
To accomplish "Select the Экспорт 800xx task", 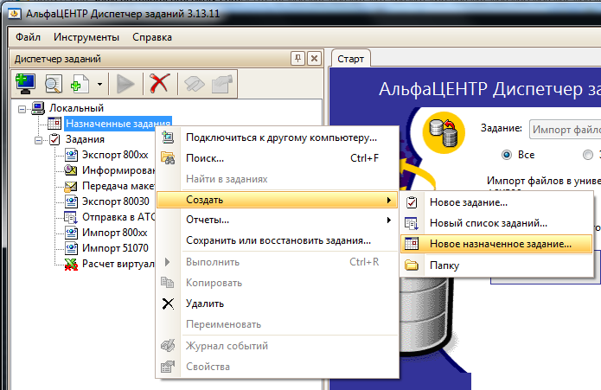I will pyautogui.click(x=115, y=155).
